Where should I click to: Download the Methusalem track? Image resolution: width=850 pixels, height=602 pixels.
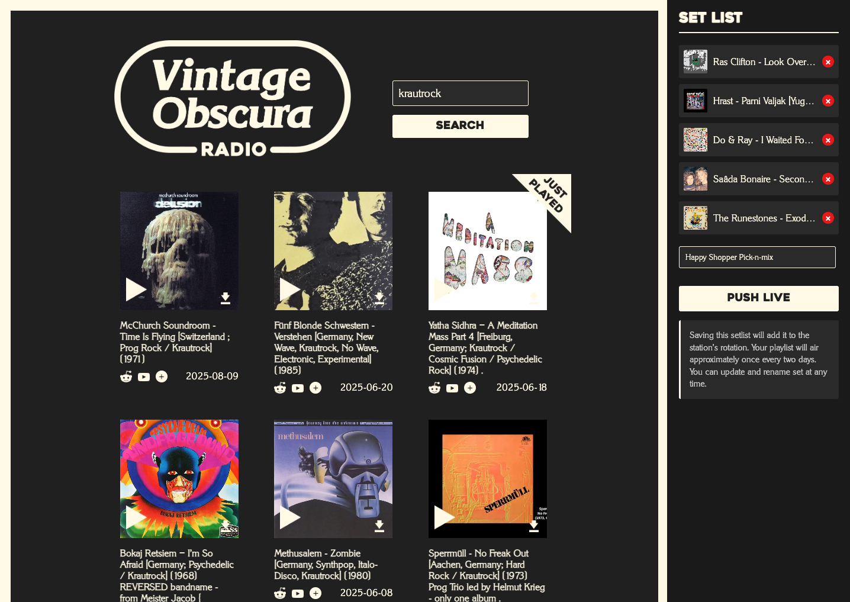379,526
